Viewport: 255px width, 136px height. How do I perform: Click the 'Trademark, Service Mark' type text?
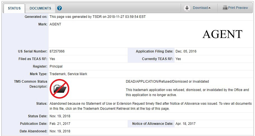(68, 74)
